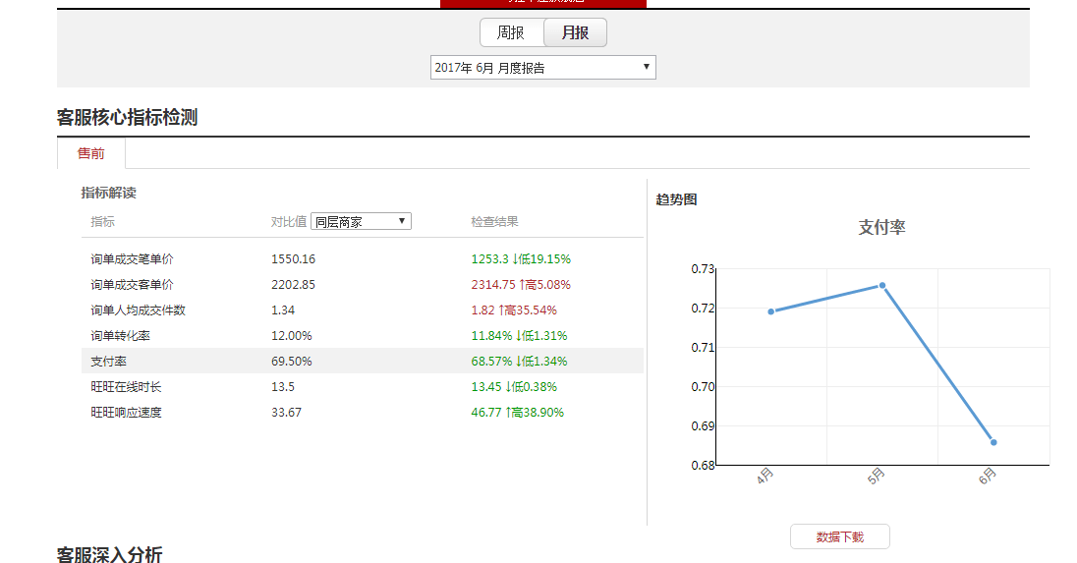
Task: Click the 5月 peak data point
Action: click(882, 286)
